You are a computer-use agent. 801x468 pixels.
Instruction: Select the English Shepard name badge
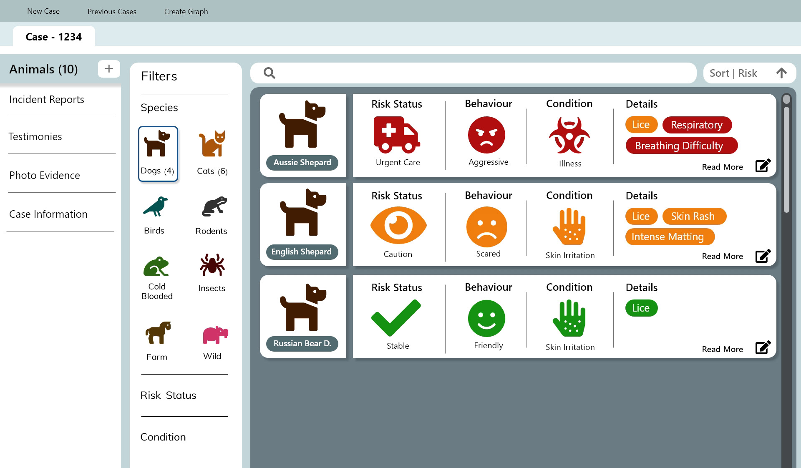point(302,252)
